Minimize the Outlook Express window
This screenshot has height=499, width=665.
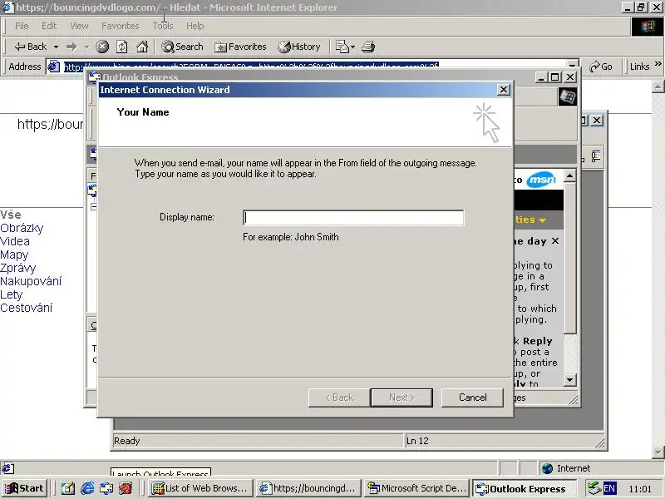tap(540, 77)
